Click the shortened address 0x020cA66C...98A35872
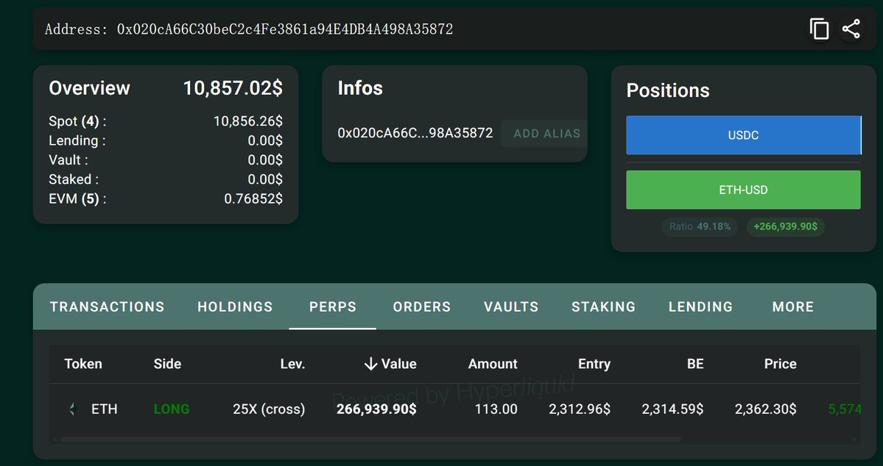This screenshot has width=883, height=466. point(415,133)
